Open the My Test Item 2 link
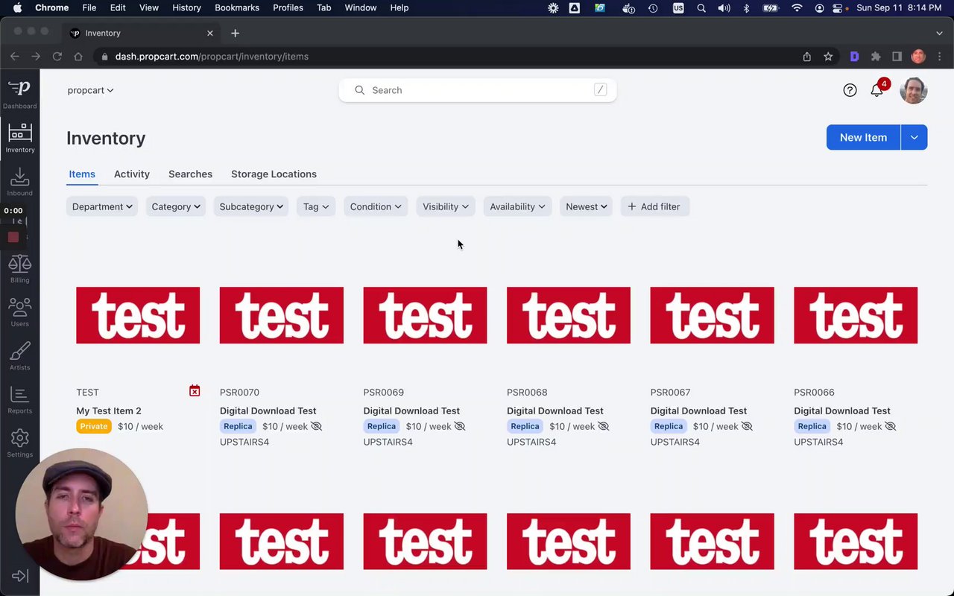 pos(109,410)
